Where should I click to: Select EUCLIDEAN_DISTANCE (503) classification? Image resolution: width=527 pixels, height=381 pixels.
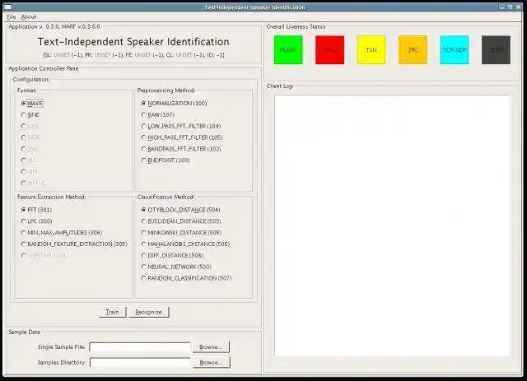coord(181,221)
